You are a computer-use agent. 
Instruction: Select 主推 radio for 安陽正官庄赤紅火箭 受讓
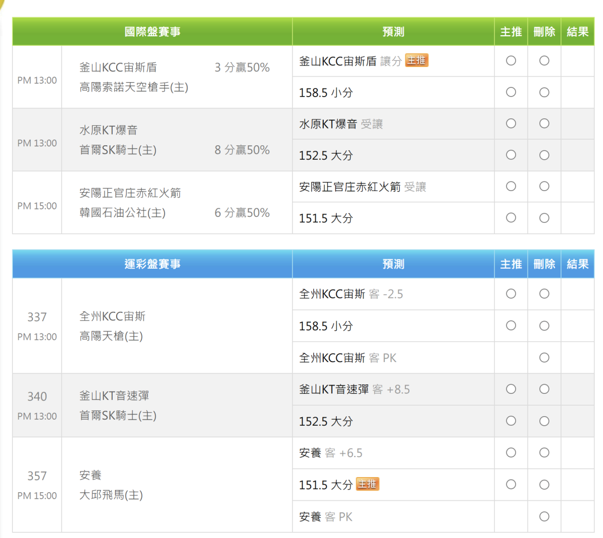click(x=511, y=187)
